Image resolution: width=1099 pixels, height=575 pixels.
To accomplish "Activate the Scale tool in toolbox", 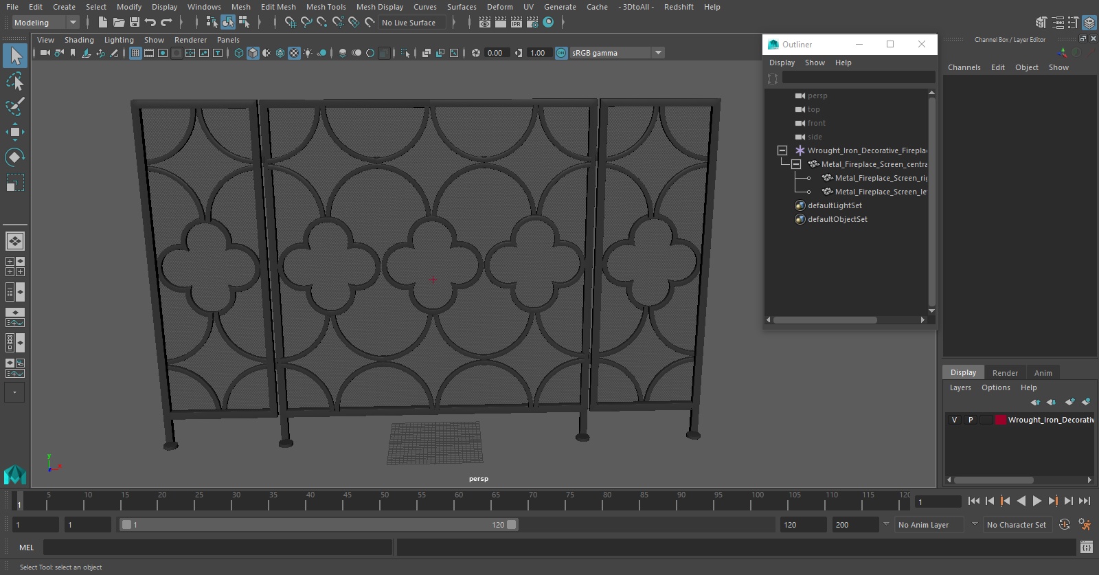I will [15, 183].
